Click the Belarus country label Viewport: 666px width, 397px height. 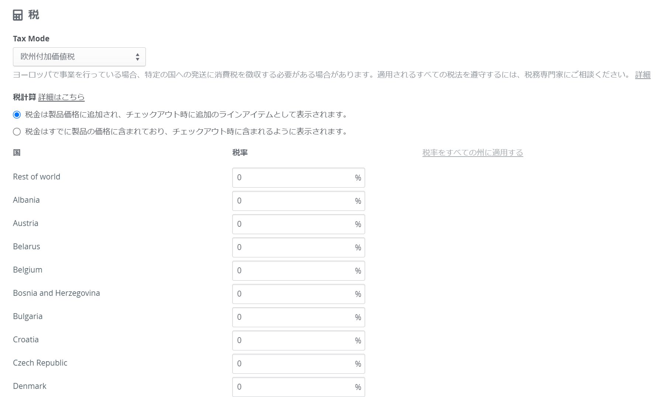click(27, 246)
